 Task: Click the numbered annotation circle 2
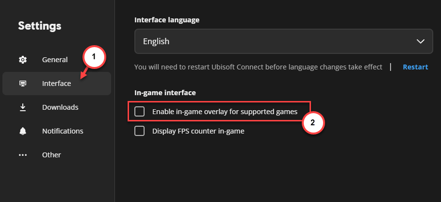coord(313,123)
